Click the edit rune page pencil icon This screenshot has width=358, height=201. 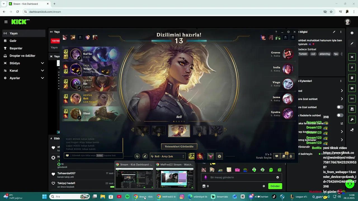click(x=145, y=156)
